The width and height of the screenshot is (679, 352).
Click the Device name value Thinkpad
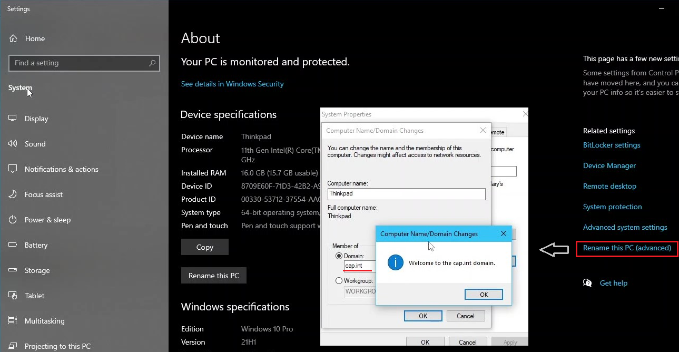pos(256,136)
